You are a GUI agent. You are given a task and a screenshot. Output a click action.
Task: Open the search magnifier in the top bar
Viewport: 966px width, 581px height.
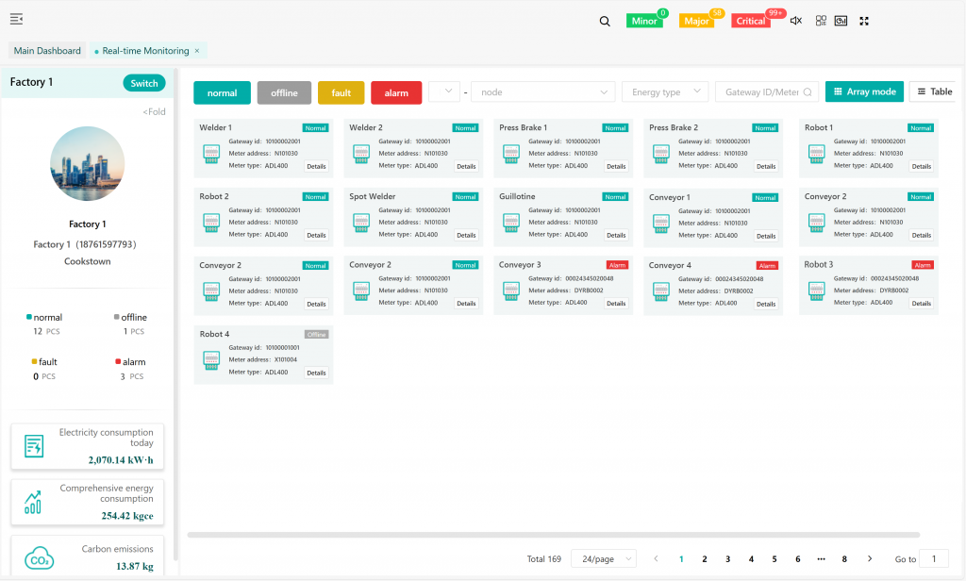coord(605,21)
